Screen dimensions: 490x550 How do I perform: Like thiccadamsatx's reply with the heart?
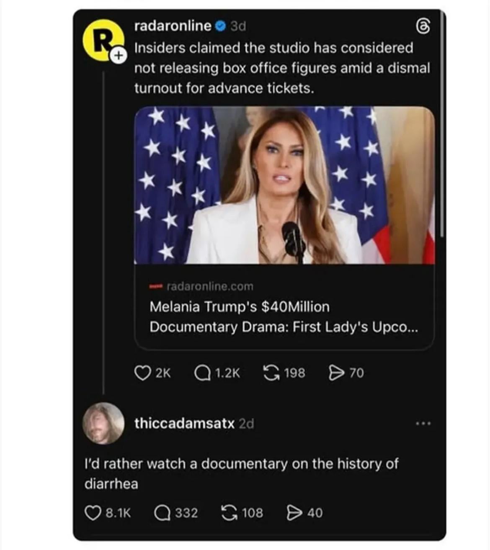point(93,513)
